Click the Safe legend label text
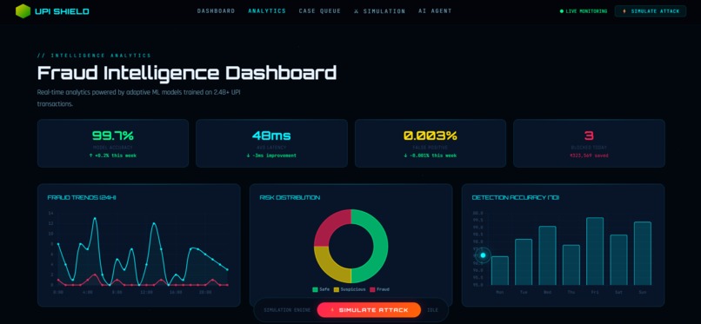This screenshot has width=701, height=324. coord(324,289)
